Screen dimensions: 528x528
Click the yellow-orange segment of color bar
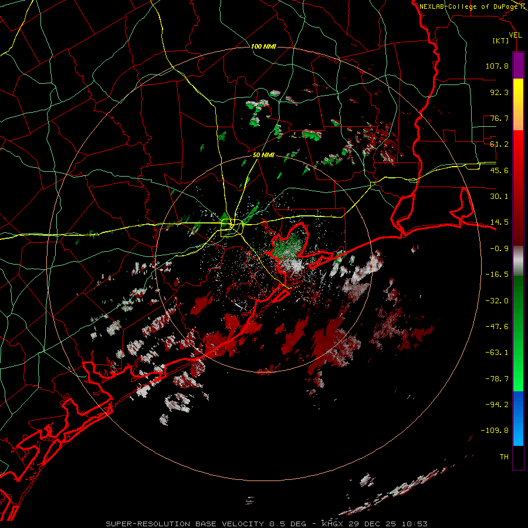pos(518,104)
